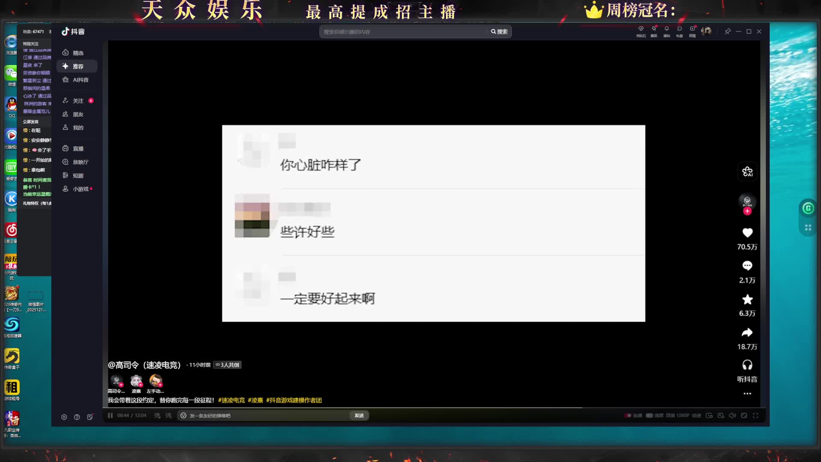Open the 听抖音 headphone icon

pyautogui.click(x=747, y=365)
